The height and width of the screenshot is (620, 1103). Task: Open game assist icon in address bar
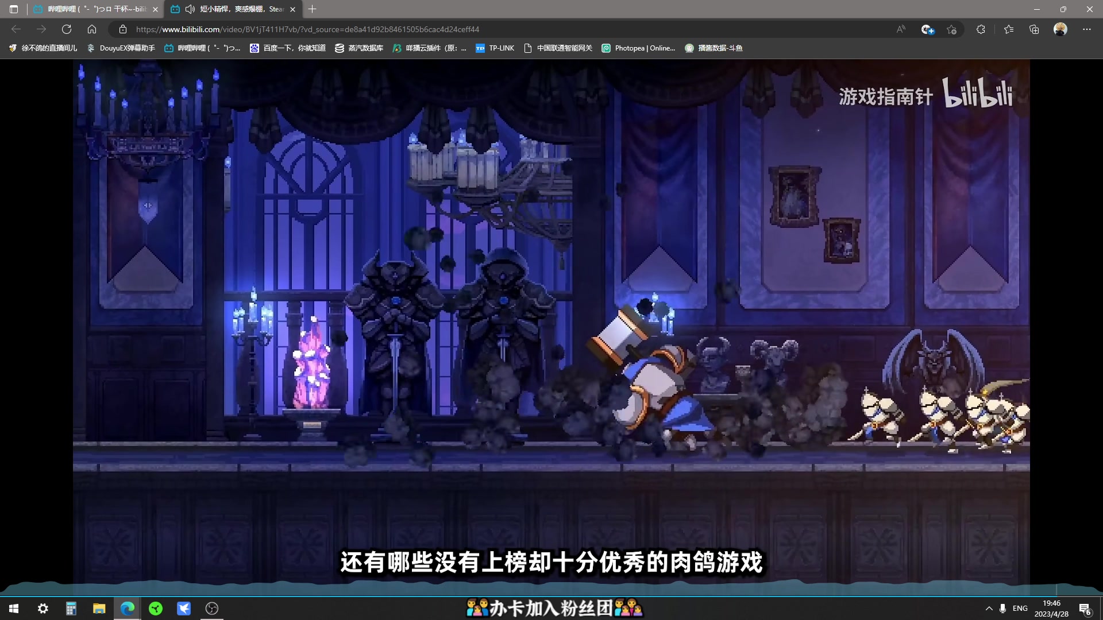pyautogui.click(x=927, y=29)
